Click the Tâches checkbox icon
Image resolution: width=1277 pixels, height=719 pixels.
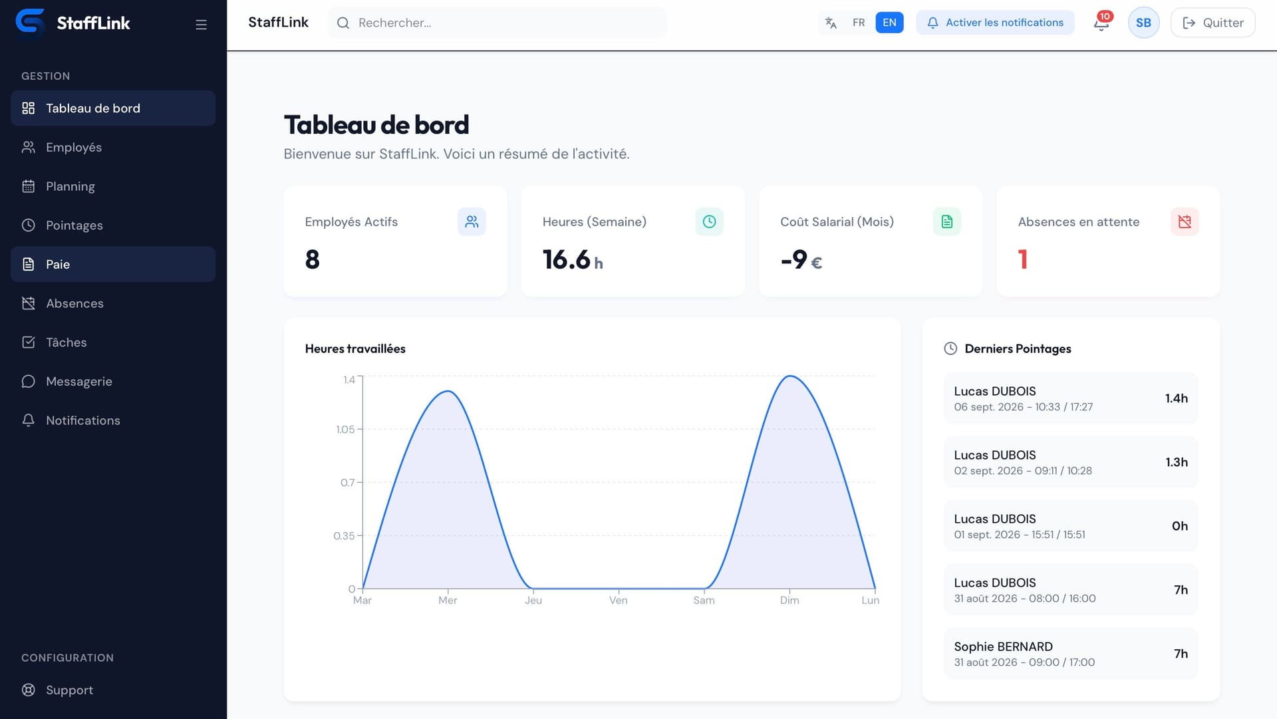coord(28,342)
